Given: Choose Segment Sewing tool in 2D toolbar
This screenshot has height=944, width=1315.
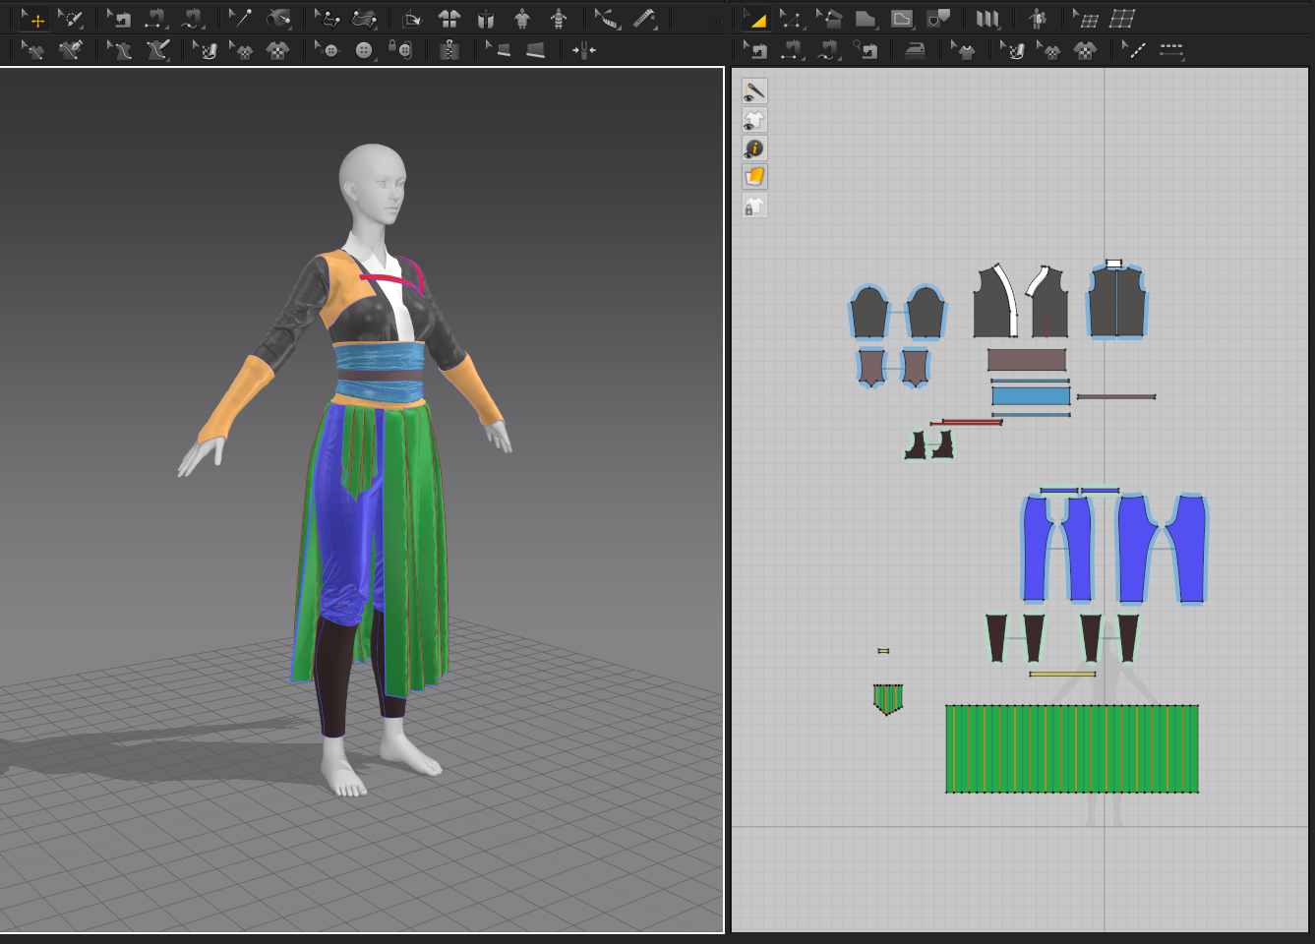Looking at the screenshot, I should coord(793,50).
